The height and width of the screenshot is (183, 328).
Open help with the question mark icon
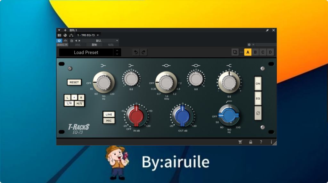click(261, 142)
